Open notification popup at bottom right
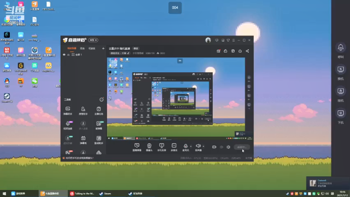Screen dimensions: 350x197 coord(328,183)
